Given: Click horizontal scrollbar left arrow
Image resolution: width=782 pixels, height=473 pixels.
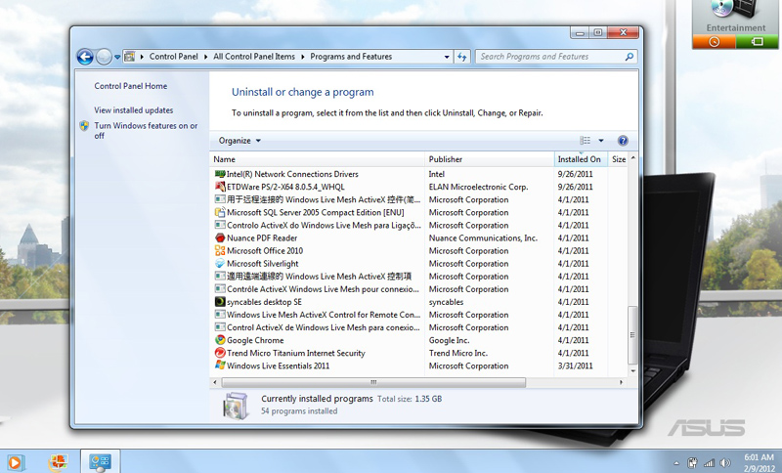Looking at the screenshot, I should click(x=215, y=382).
